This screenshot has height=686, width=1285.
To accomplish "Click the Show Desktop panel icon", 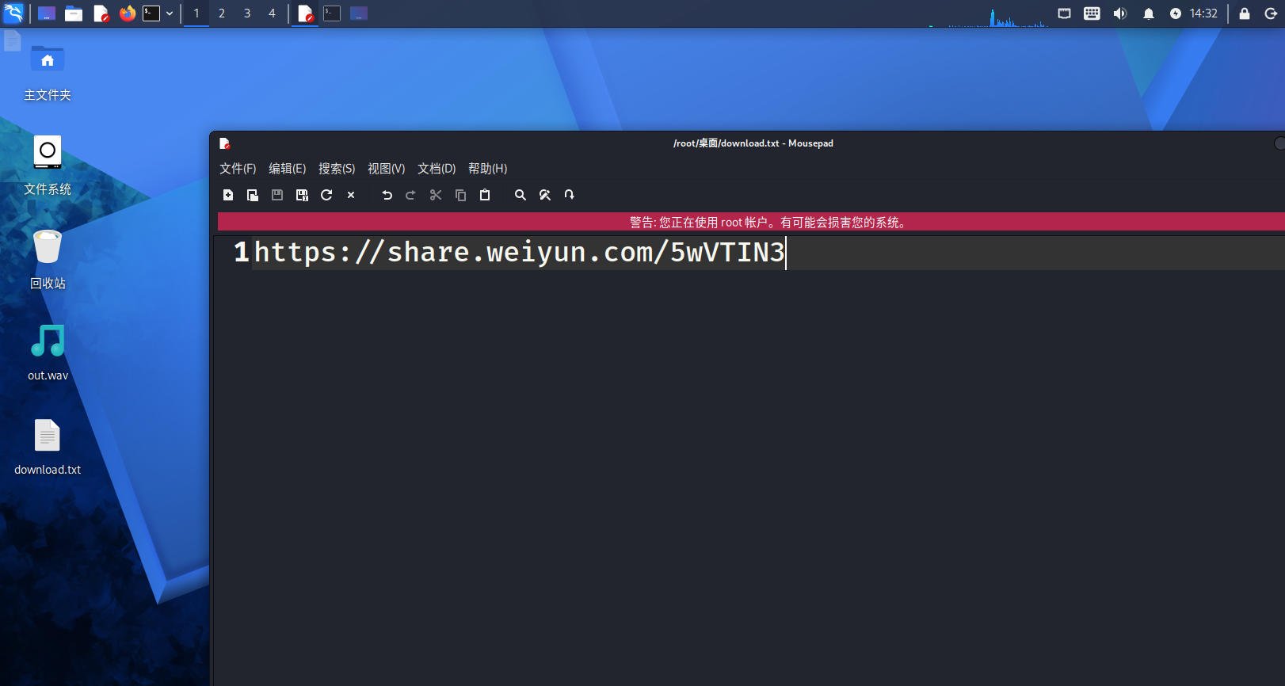I will (47, 13).
